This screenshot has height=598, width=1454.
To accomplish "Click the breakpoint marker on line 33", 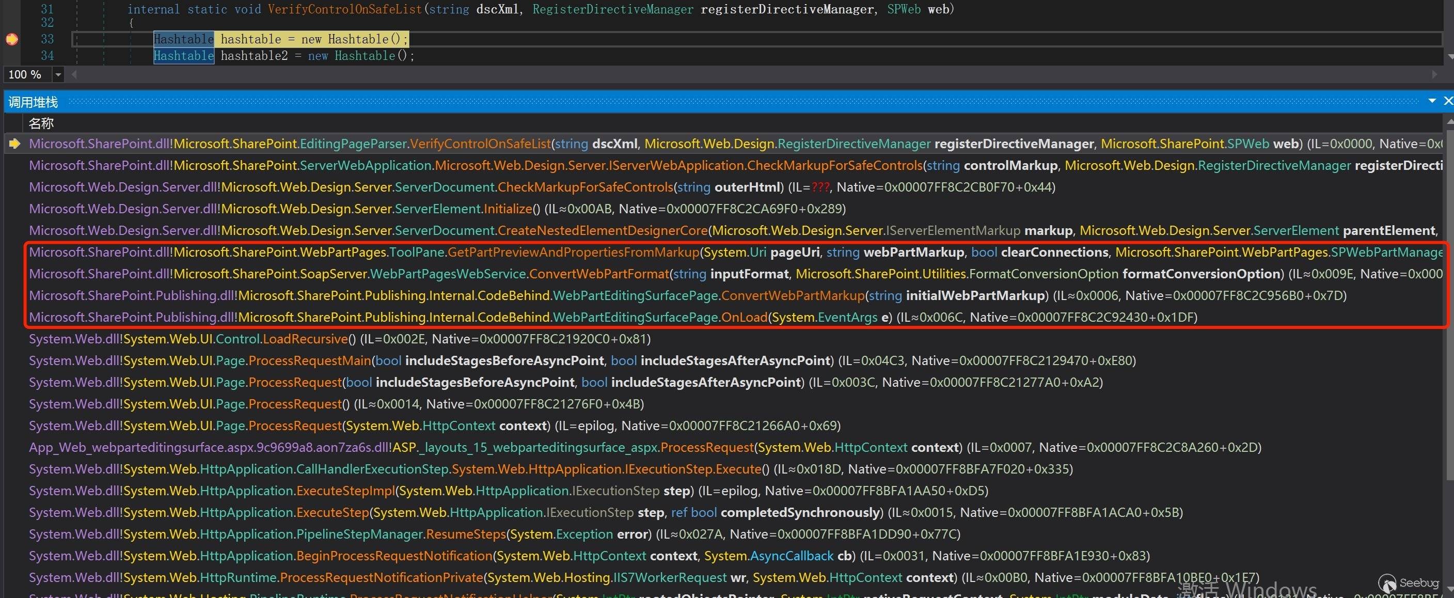I will [x=12, y=39].
